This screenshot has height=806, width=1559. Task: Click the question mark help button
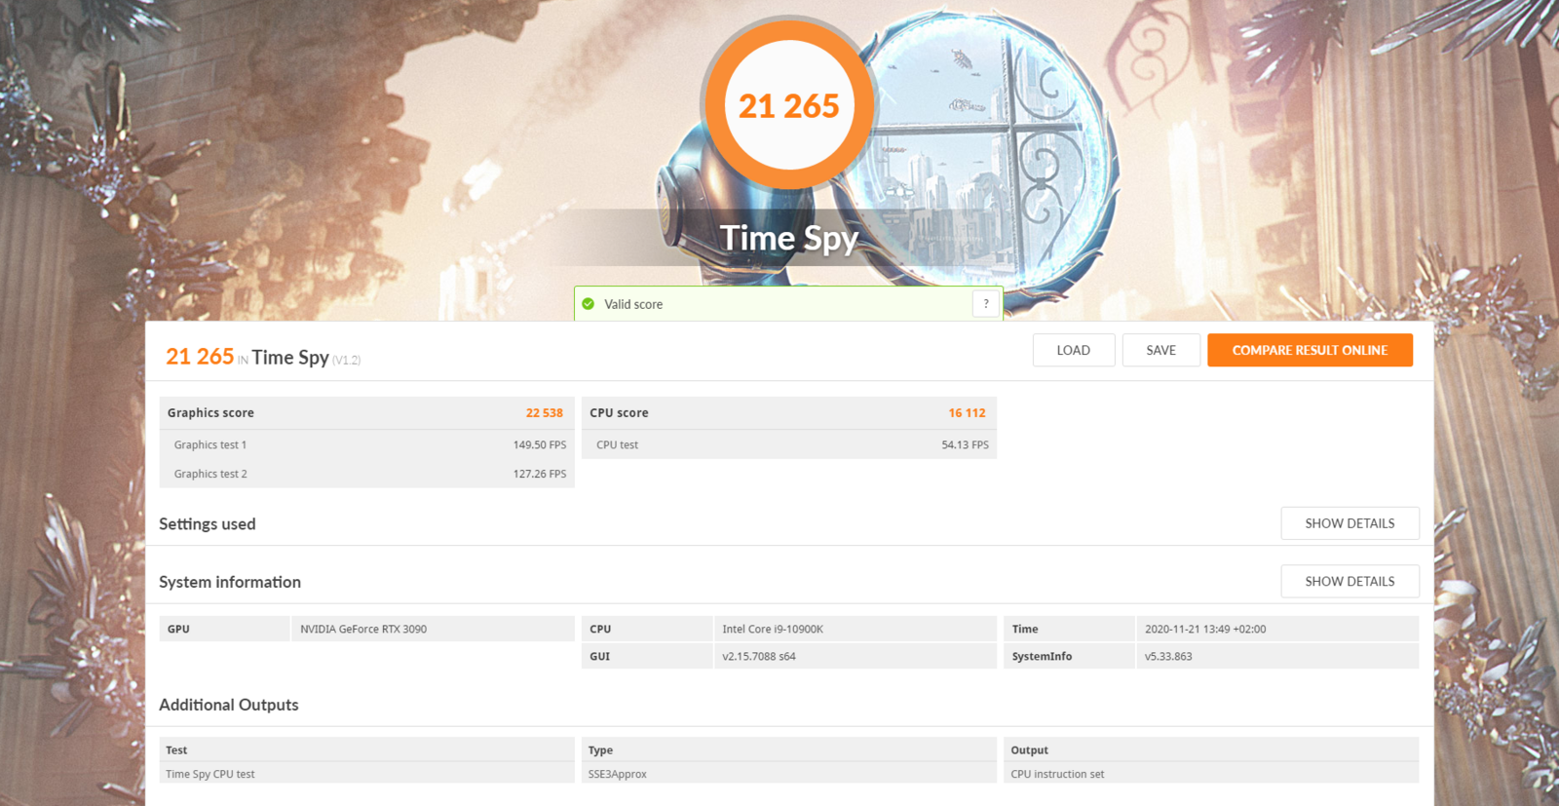[986, 304]
